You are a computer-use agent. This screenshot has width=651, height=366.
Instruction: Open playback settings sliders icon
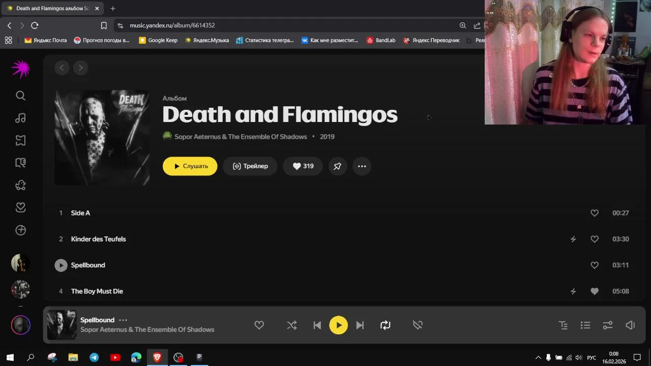(608, 325)
